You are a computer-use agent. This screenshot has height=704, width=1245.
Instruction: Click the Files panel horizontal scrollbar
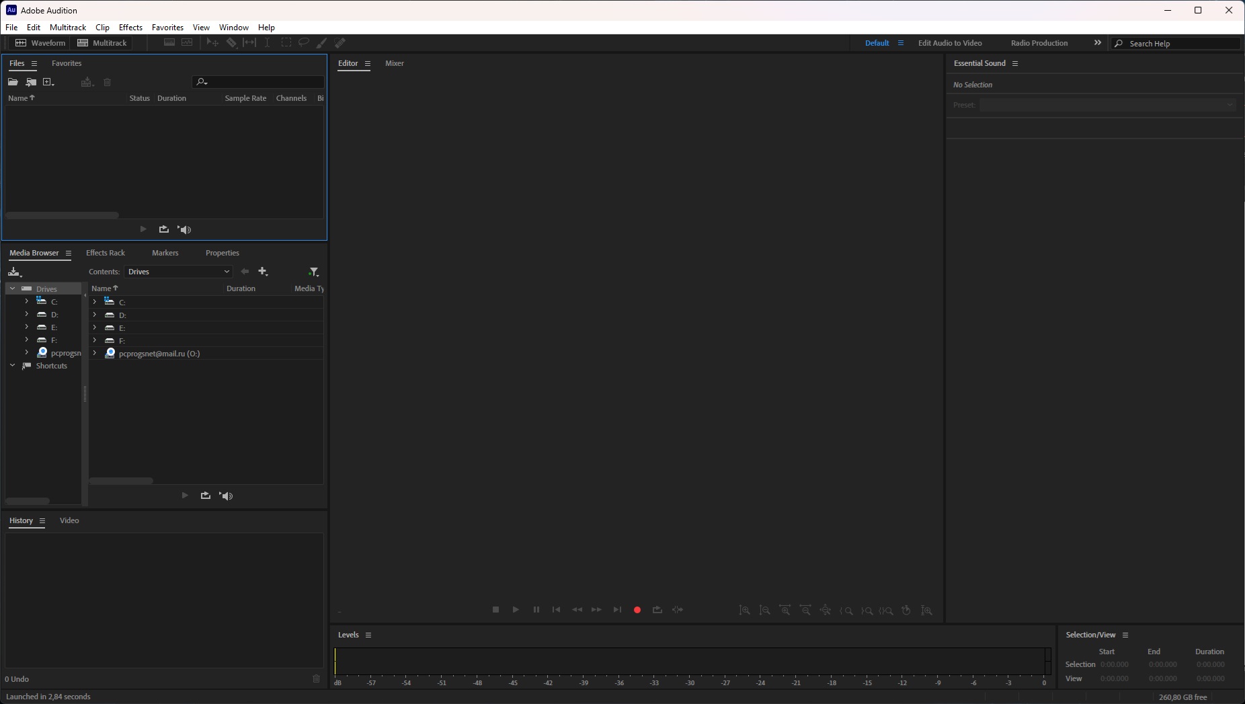pyautogui.click(x=62, y=215)
